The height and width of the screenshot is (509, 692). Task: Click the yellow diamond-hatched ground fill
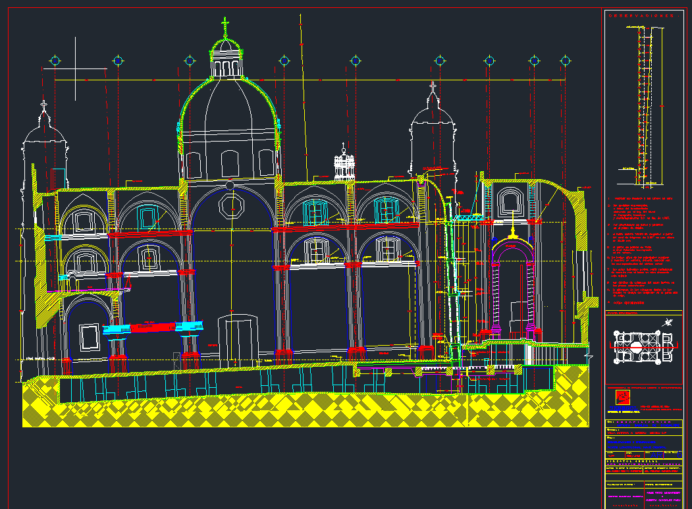click(303, 408)
